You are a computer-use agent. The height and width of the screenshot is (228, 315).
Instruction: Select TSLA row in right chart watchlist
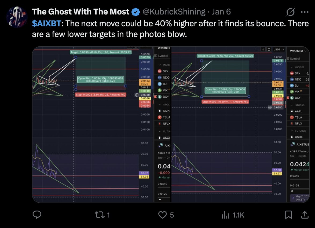298,117
